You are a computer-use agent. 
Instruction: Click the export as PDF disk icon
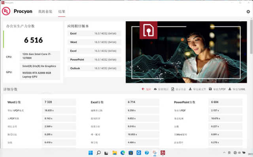tap(210, 89)
